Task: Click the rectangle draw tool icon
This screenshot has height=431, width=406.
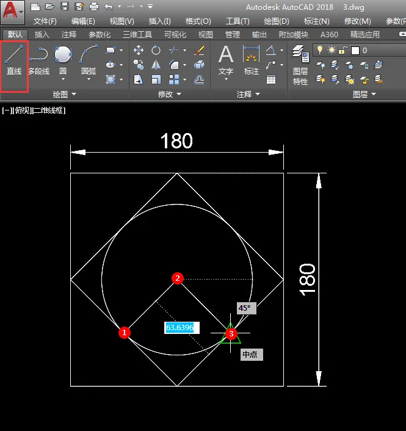Action: (111, 50)
